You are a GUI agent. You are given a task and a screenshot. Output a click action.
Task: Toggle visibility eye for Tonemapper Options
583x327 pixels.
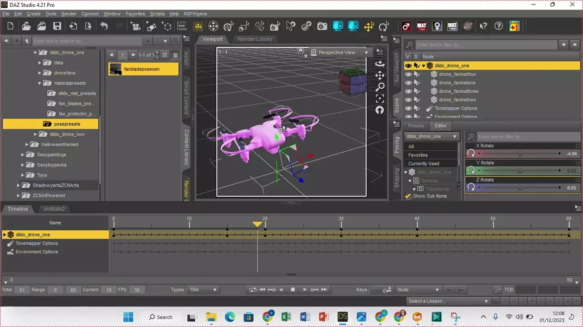pos(408,109)
